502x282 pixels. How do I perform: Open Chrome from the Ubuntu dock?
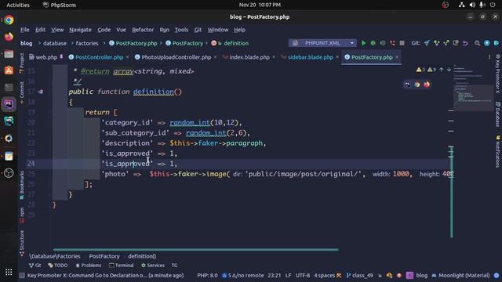(9, 20)
